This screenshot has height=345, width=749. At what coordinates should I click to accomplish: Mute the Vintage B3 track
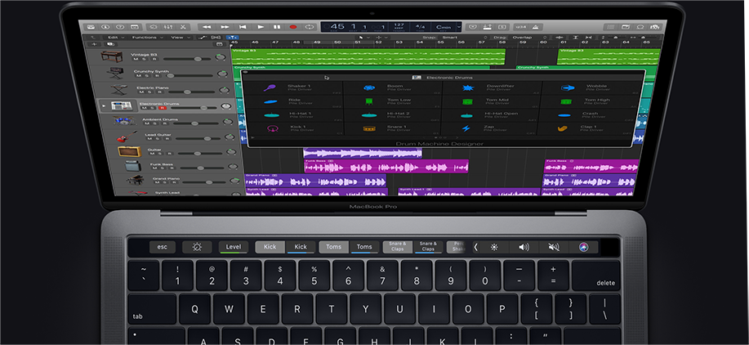[136, 59]
